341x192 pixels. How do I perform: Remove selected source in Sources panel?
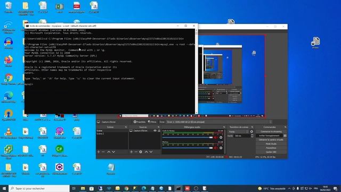coord(136,151)
